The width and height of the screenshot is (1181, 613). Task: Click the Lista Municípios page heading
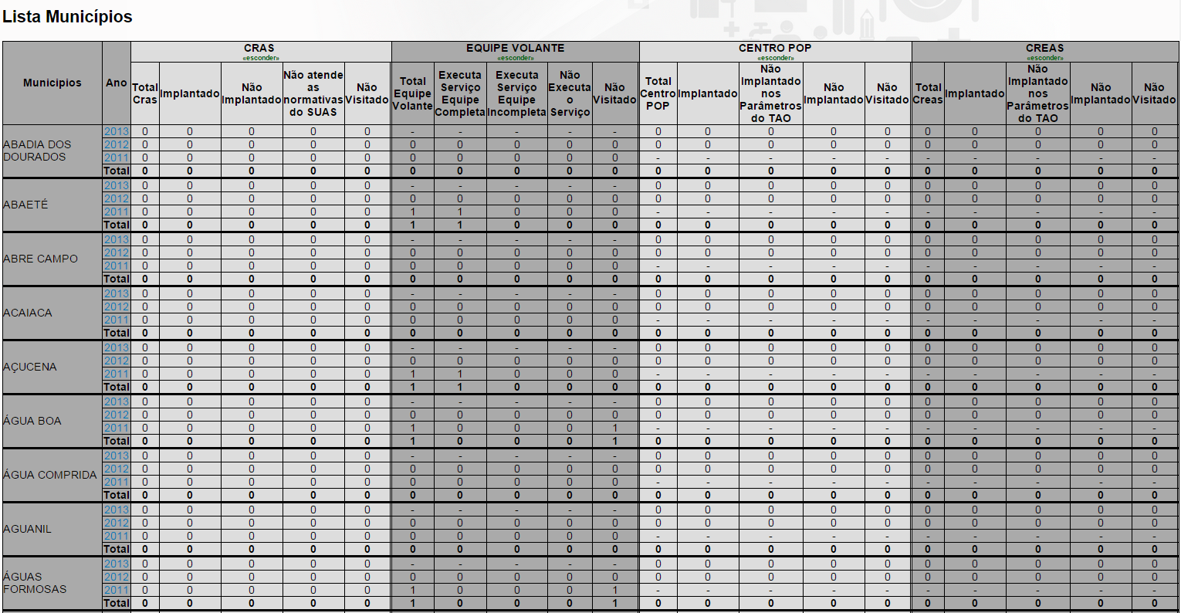(68, 17)
